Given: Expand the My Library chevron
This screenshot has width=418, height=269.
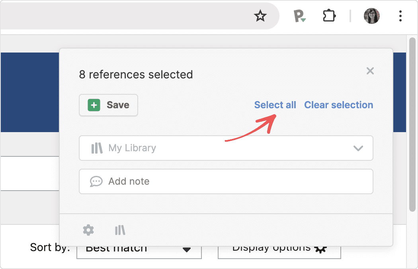Looking at the screenshot, I should click(358, 148).
